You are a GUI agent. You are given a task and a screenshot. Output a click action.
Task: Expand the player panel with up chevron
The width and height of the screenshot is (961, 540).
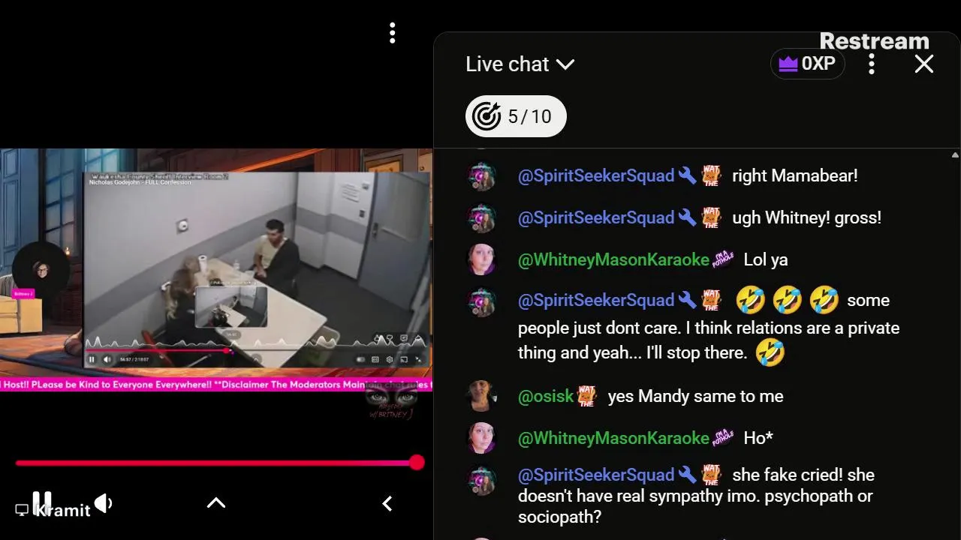(216, 503)
